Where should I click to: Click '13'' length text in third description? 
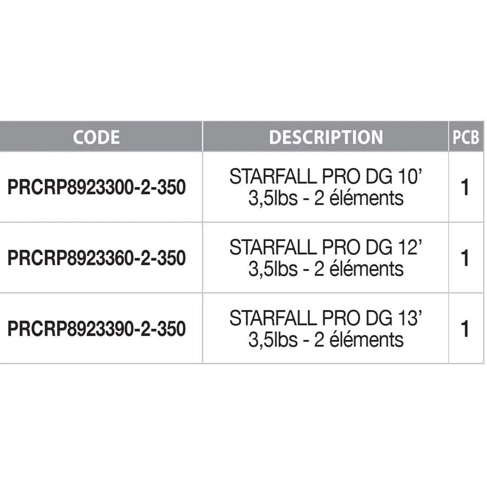(410, 318)
